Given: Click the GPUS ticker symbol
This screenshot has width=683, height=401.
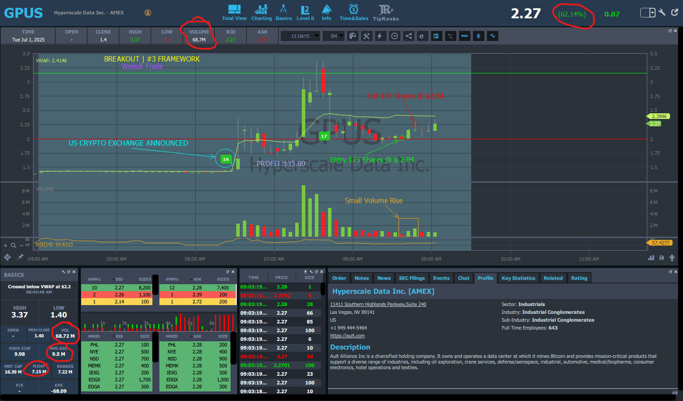Looking at the screenshot, I should [24, 13].
